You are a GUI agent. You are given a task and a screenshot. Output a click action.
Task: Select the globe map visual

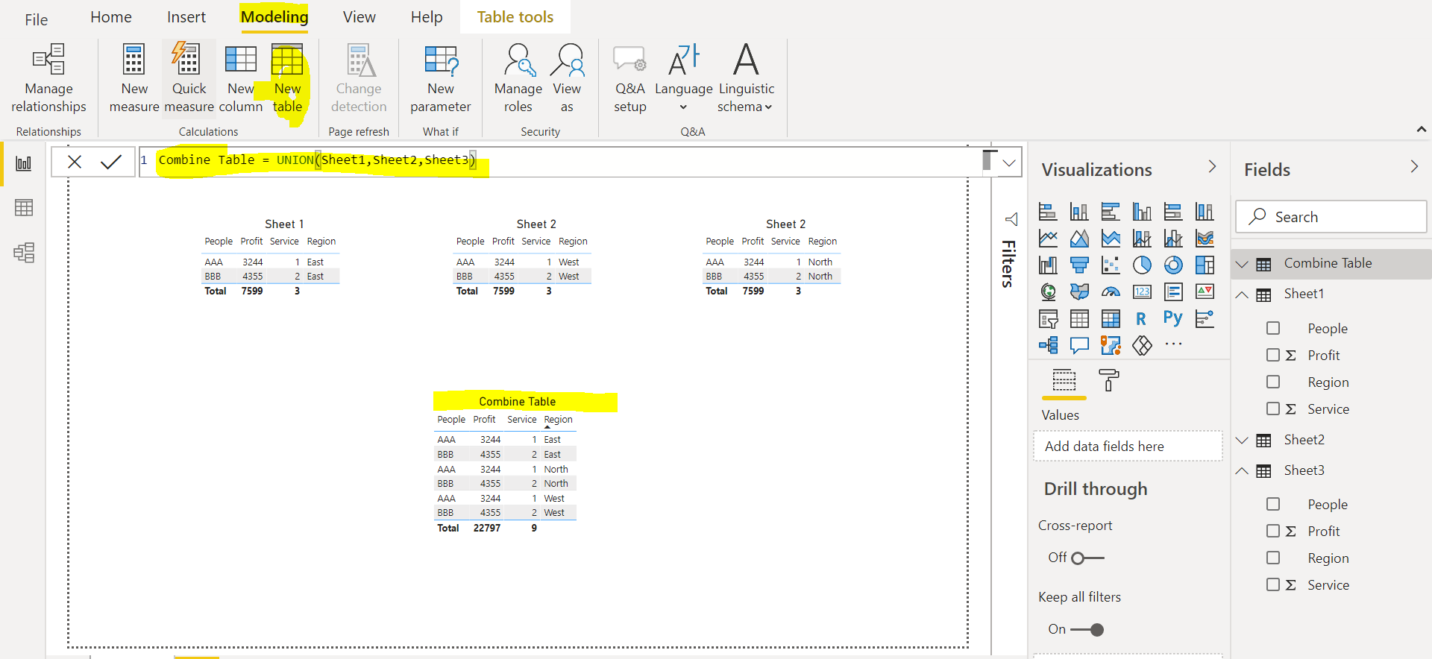(x=1048, y=292)
